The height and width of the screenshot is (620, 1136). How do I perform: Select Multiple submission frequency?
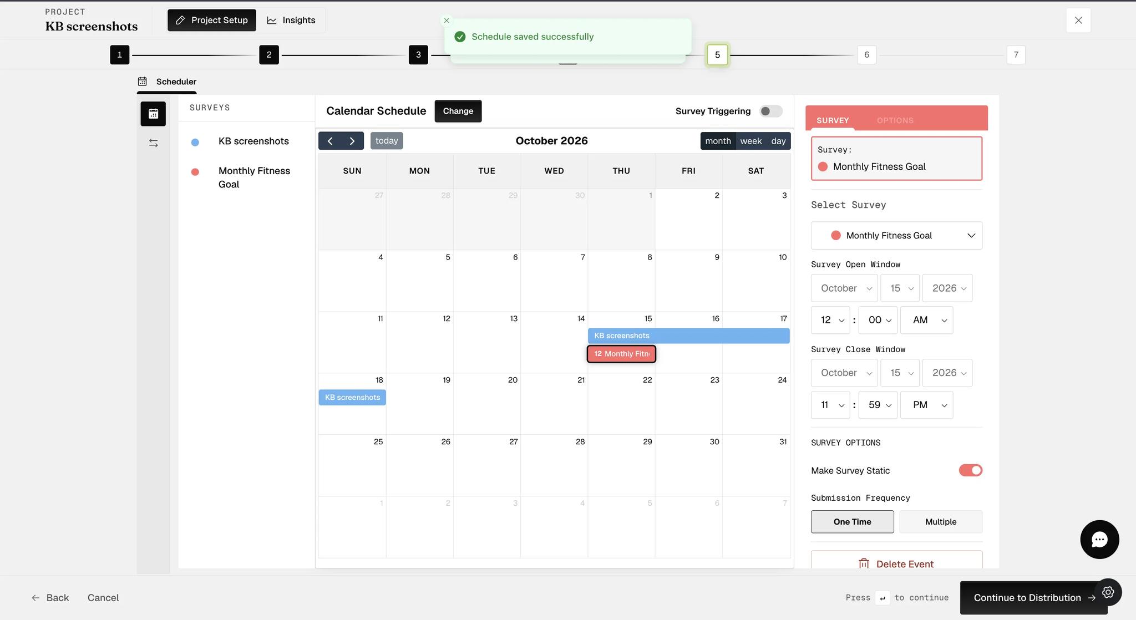941,522
